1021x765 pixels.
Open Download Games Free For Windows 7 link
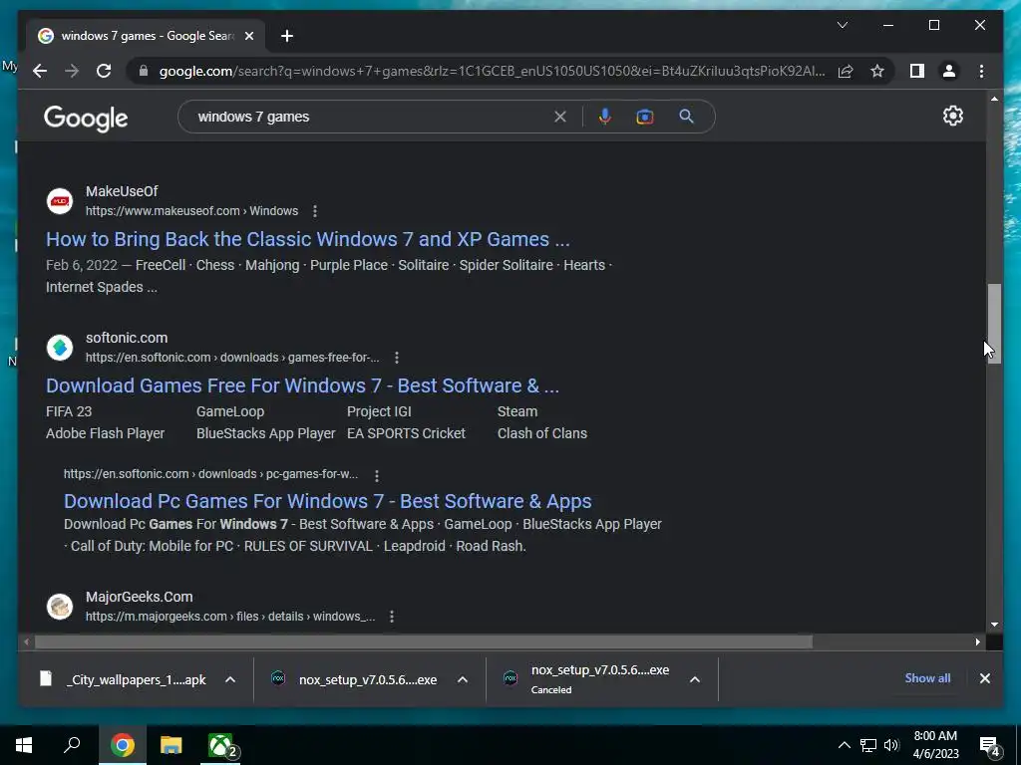pos(302,385)
